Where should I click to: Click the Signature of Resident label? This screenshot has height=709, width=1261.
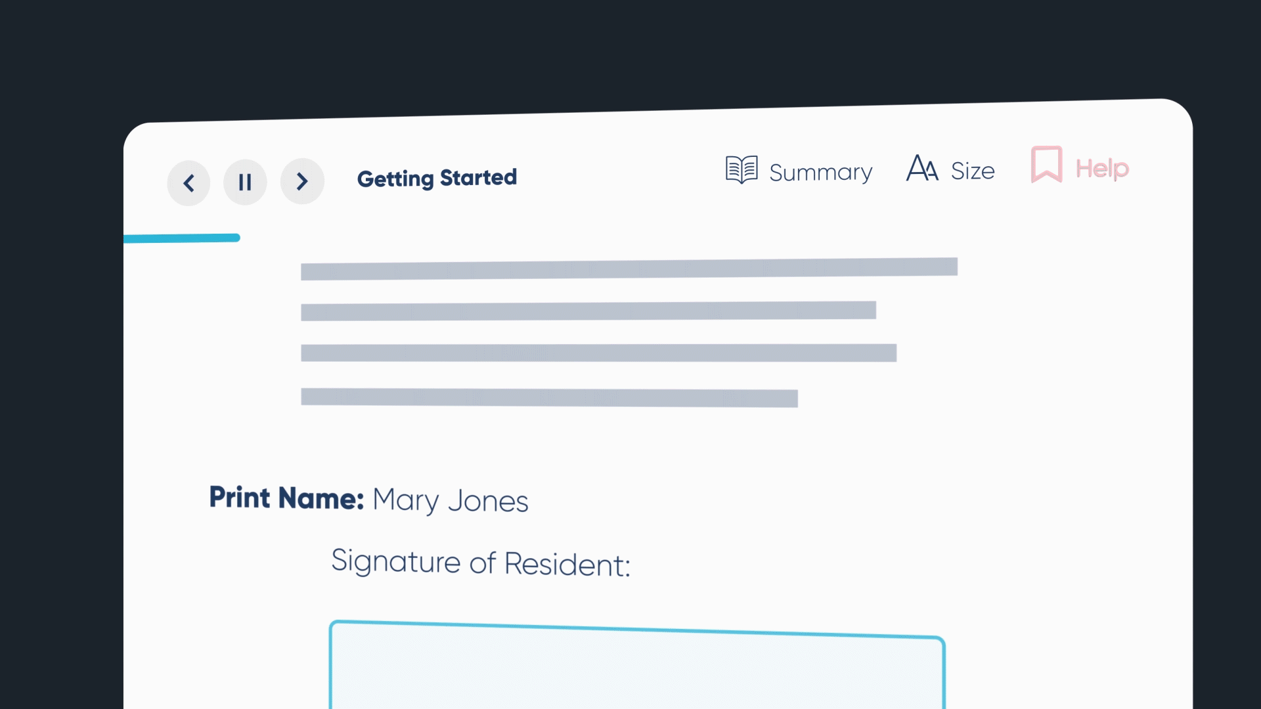tap(481, 563)
